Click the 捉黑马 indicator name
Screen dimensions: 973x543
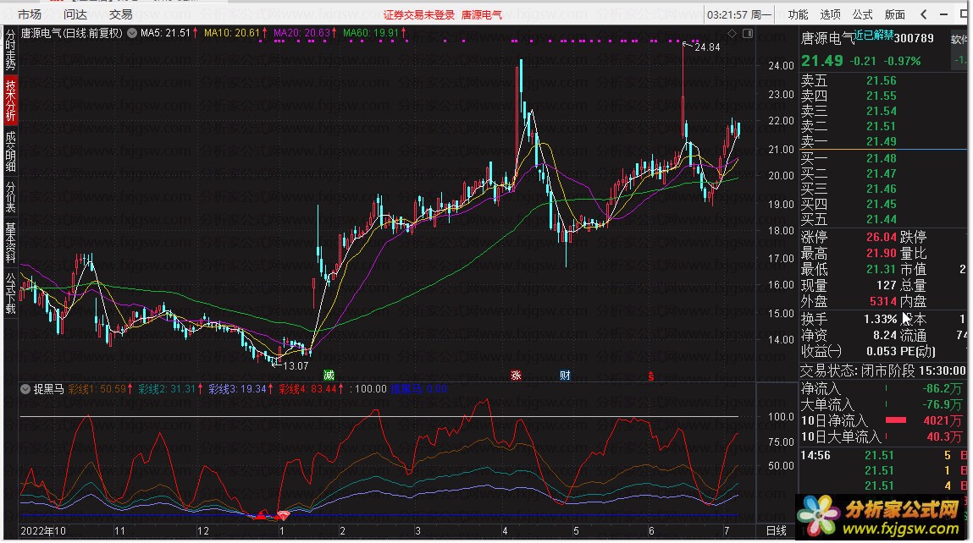click(x=48, y=389)
